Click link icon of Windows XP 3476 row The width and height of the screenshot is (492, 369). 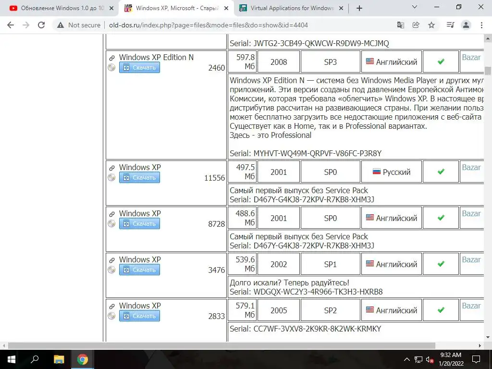[111, 260]
